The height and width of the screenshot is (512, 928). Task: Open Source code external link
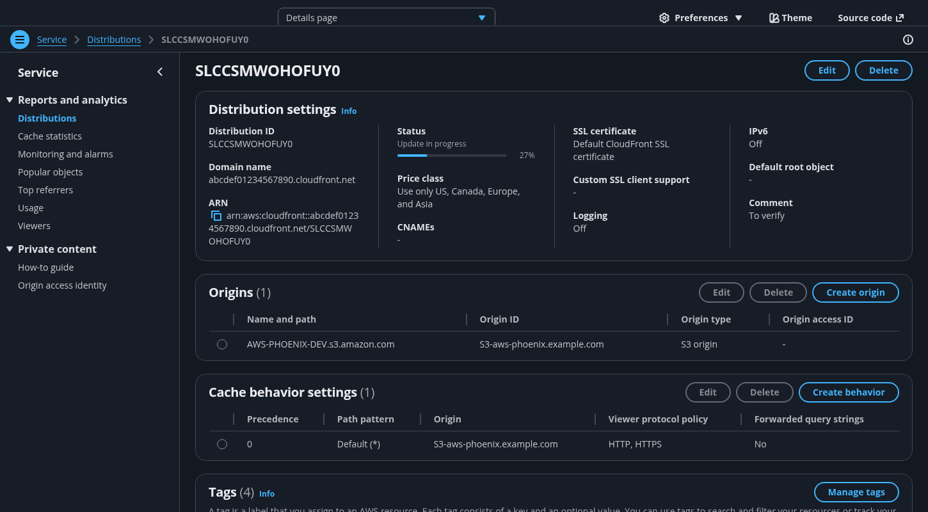click(x=870, y=18)
